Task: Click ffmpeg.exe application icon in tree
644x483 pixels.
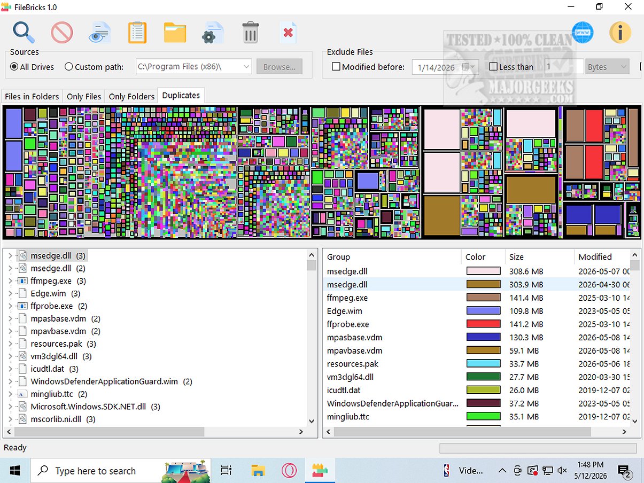Action: (22, 281)
